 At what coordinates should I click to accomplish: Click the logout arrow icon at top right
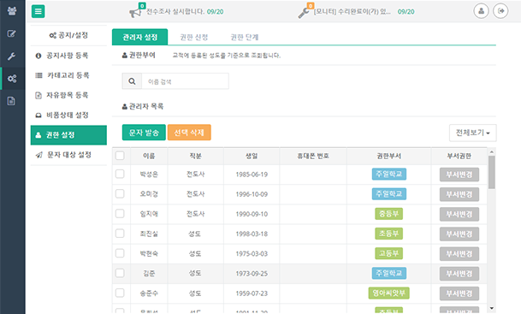(500, 11)
